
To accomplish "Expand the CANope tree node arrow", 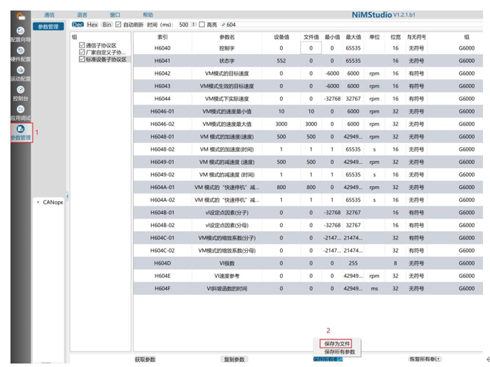I will pos(38,202).
